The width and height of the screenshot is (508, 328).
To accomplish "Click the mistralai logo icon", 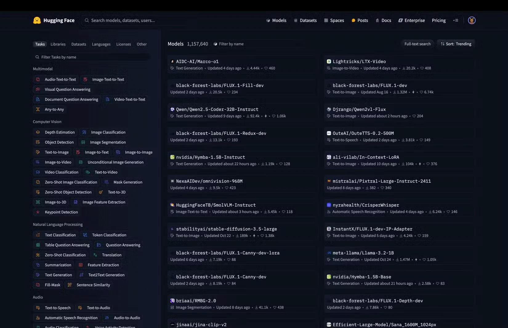I will click(x=329, y=181).
